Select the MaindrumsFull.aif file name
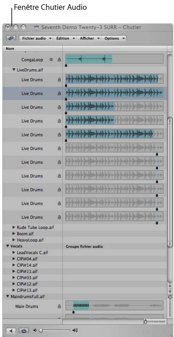The image size is (174, 337). [28, 297]
